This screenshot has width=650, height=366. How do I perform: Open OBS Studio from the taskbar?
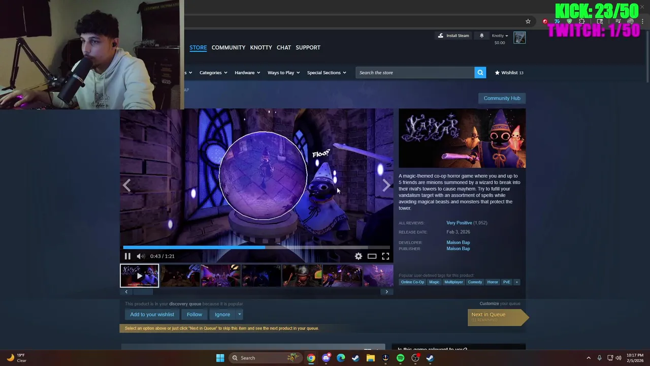pyautogui.click(x=415, y=358)
